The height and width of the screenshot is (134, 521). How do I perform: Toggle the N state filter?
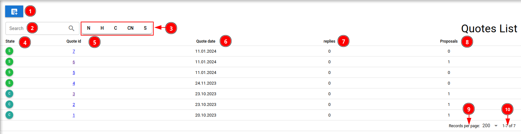point(89,28)
